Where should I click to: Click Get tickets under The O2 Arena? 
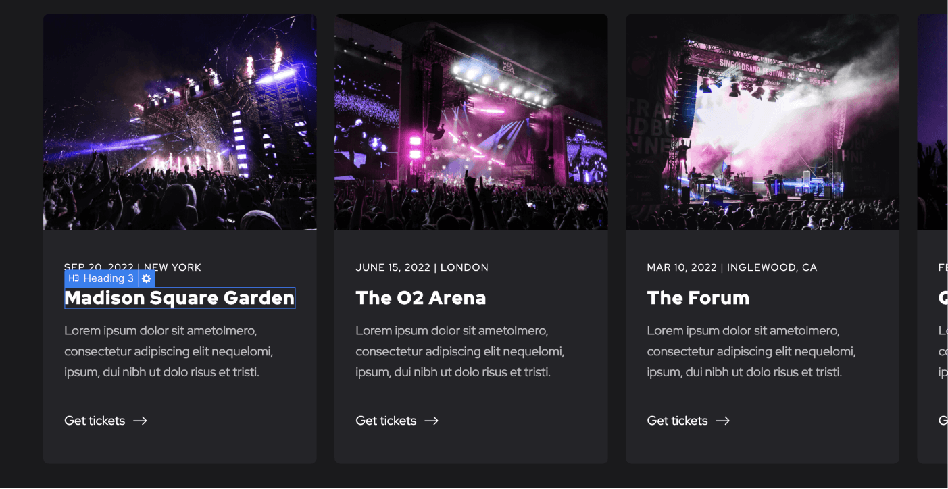(386, 420)
